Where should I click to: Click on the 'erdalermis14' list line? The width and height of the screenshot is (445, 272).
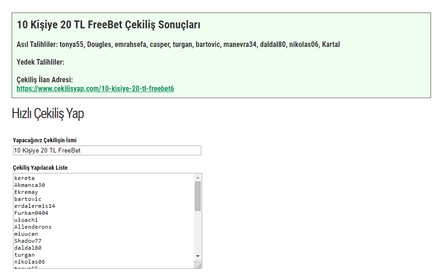[x=34, y=206]
